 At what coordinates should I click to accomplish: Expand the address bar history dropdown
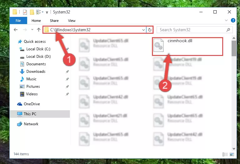[144, 30]
